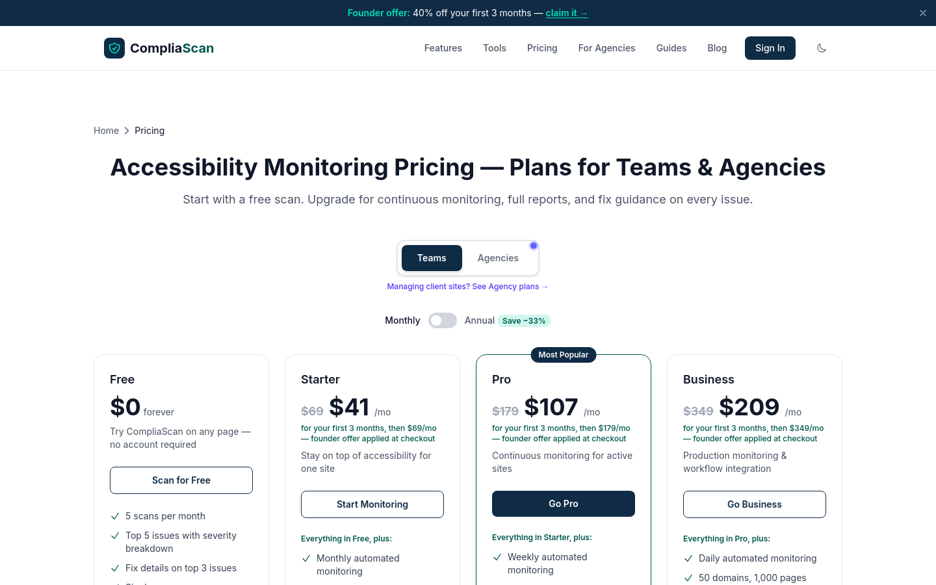Click checkmark beside Weekly automated monitoring
Viewport: 936px width, 585px height.
[x=497, y=557]
